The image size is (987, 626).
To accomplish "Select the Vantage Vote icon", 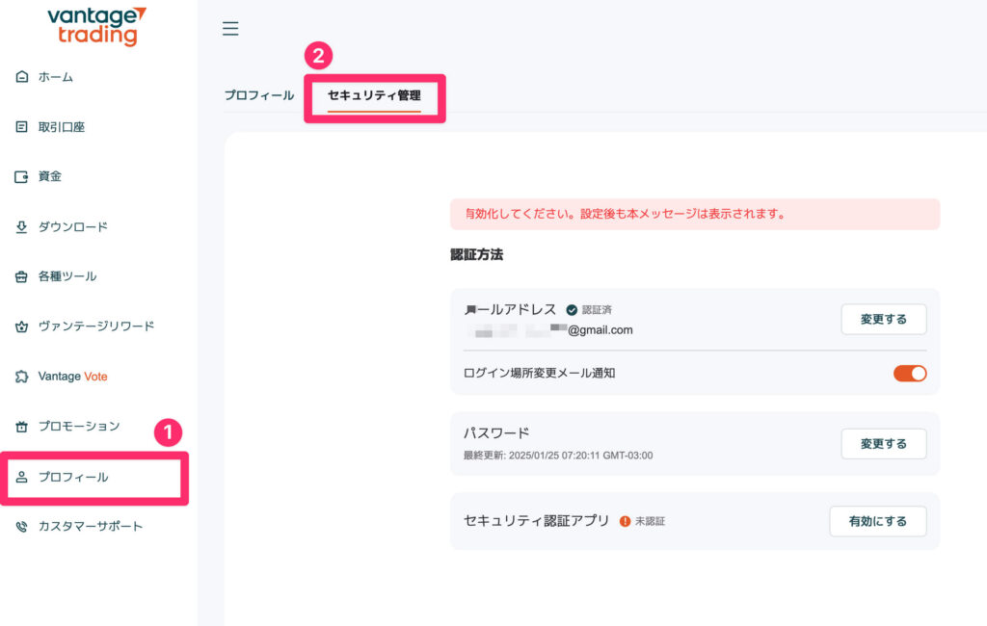I will coord(21,377).
